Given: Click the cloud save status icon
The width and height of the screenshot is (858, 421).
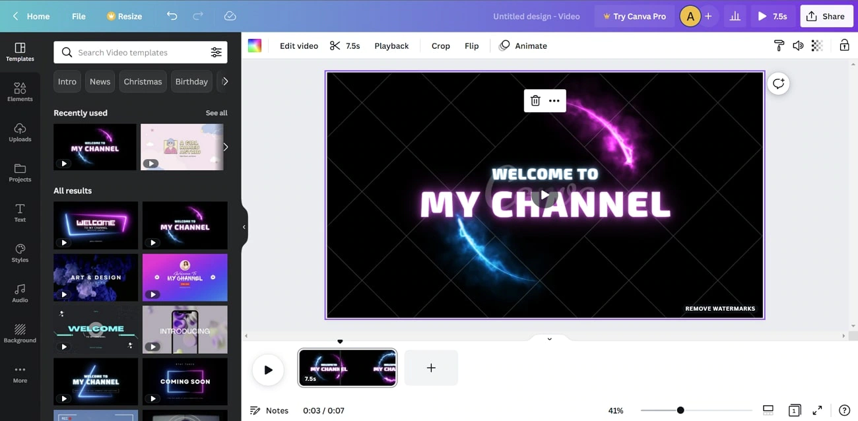Looking at the screenshot, I should pos(230,16).
